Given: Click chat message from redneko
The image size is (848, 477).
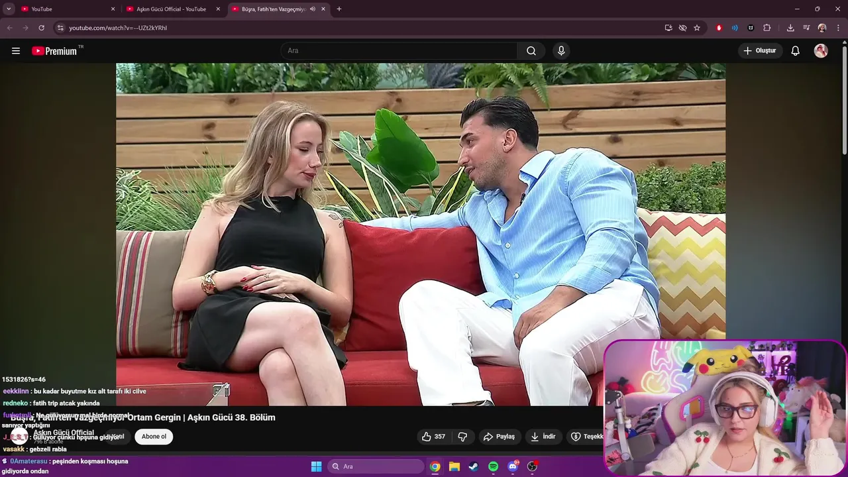Looking at the screenshot, I should (x=51, y=403).
